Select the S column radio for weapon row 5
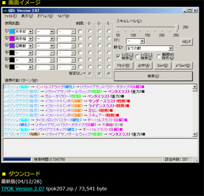Screen dimensions: 204x196 (99, 60)
